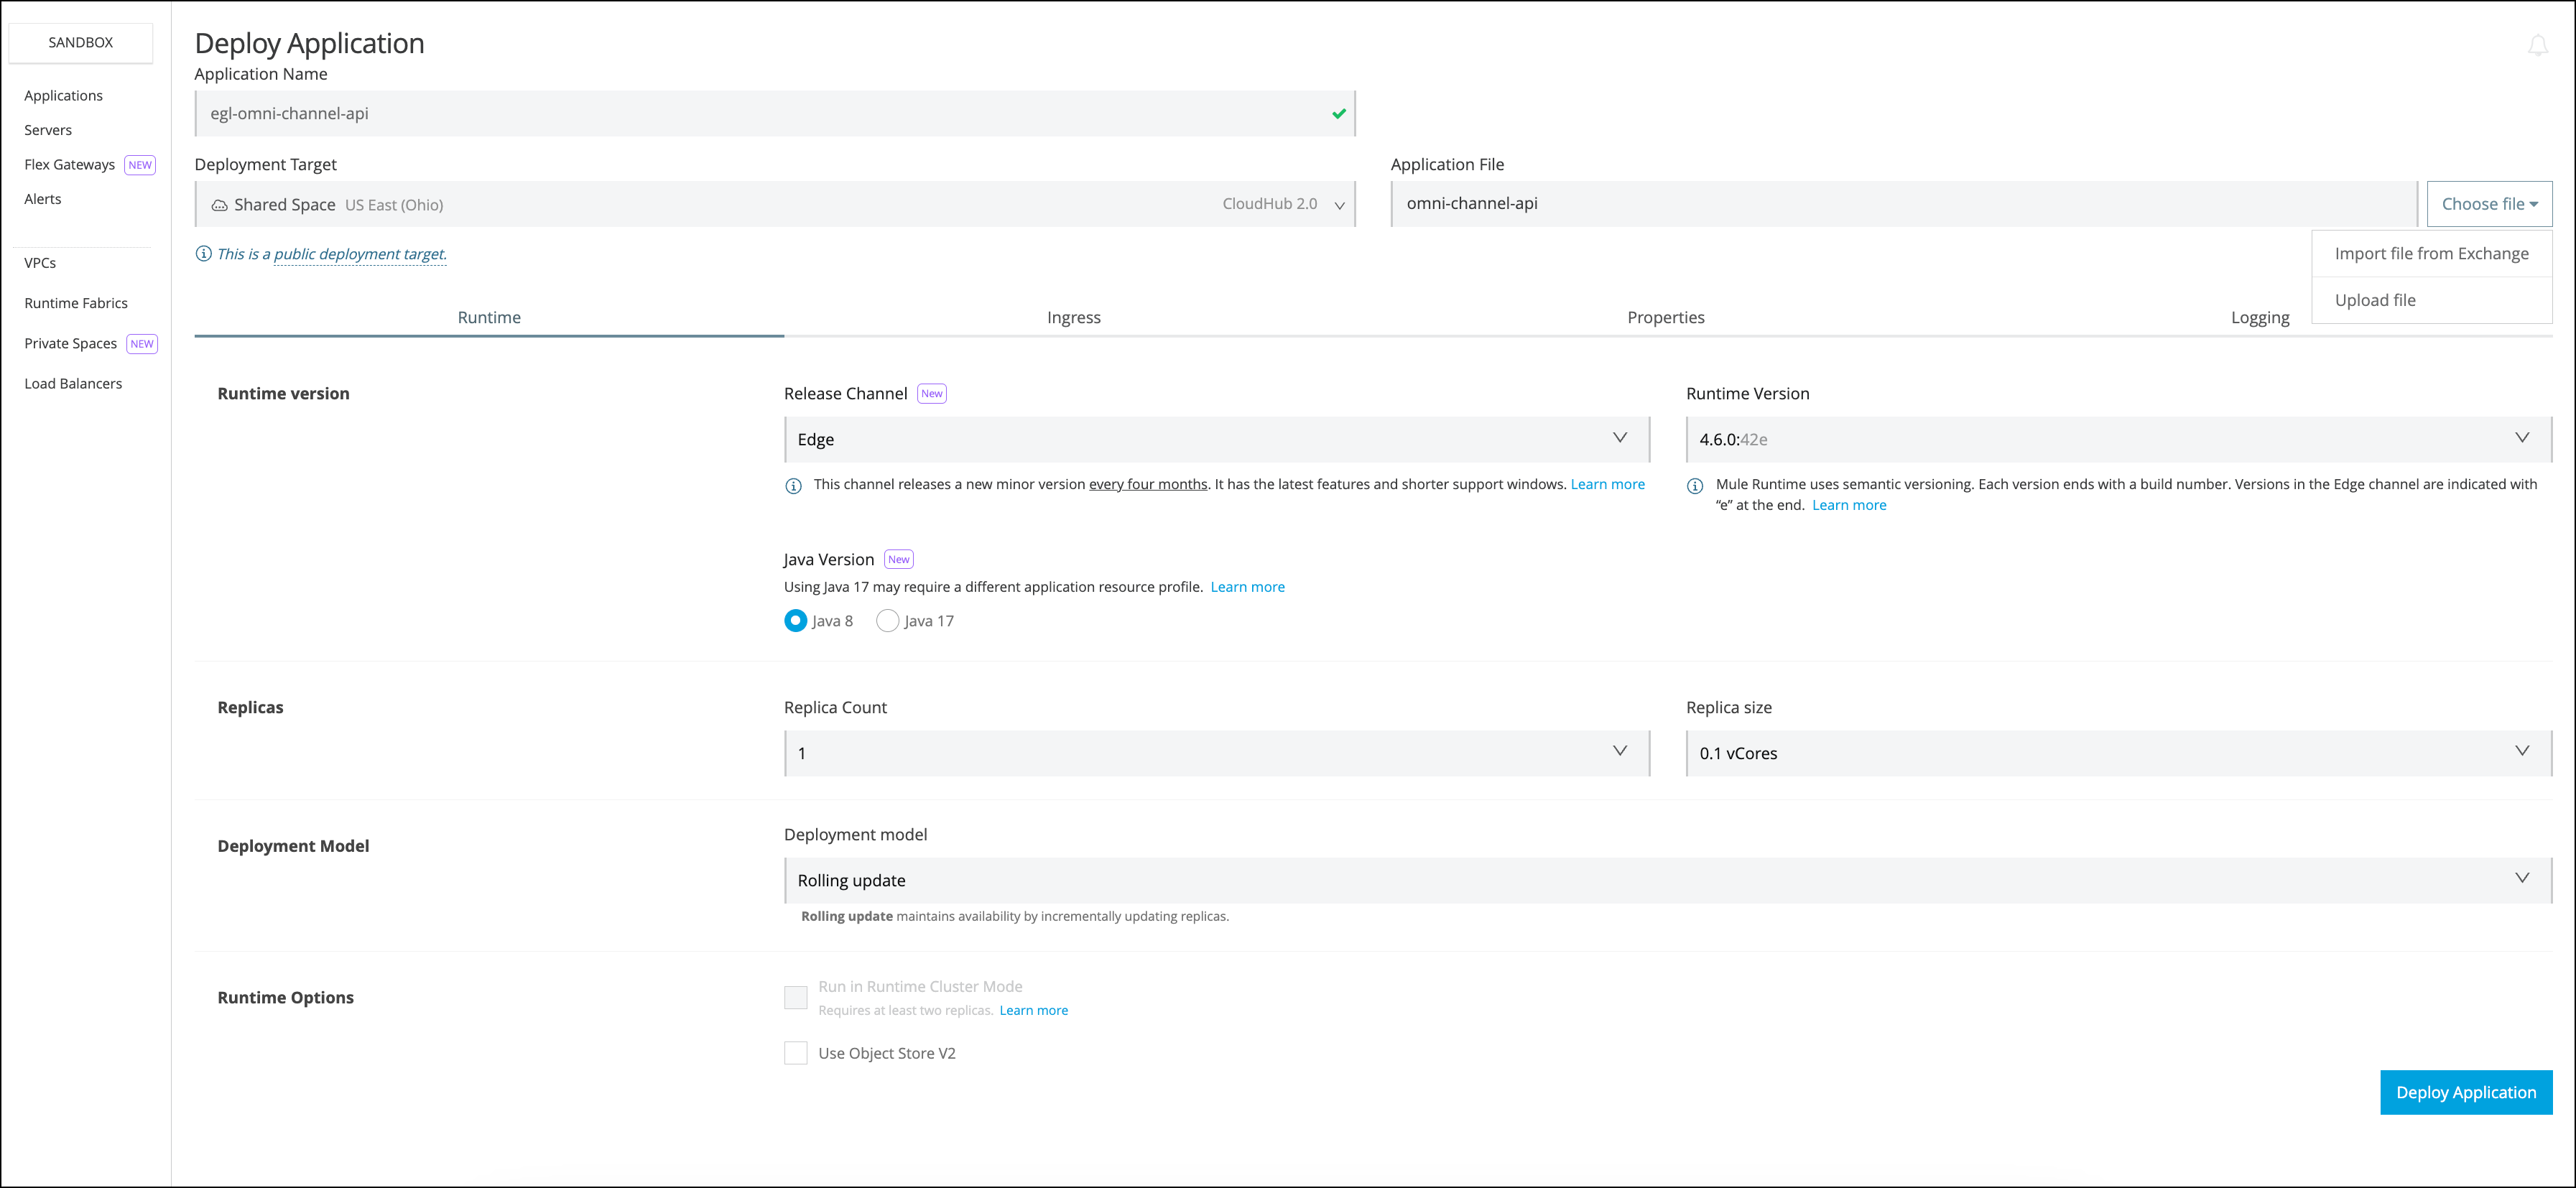
Task: Enable the Use Object Store V2 checkbox
Action: click(x=795, y=1053)
